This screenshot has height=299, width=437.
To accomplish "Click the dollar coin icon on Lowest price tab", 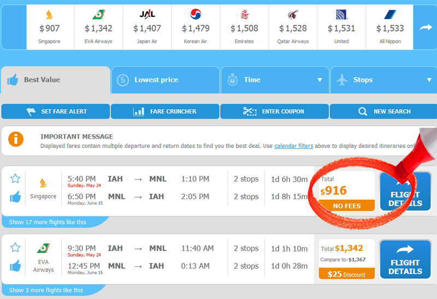I will coord(122,80).
